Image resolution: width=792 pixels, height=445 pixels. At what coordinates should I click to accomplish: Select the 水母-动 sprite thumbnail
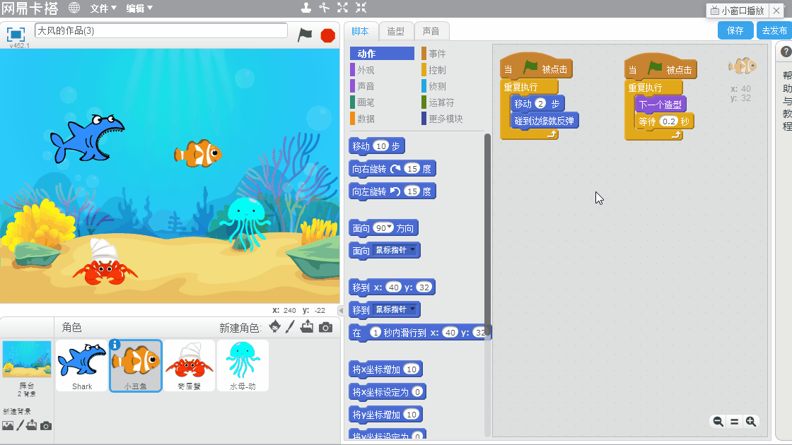point(243,366)
